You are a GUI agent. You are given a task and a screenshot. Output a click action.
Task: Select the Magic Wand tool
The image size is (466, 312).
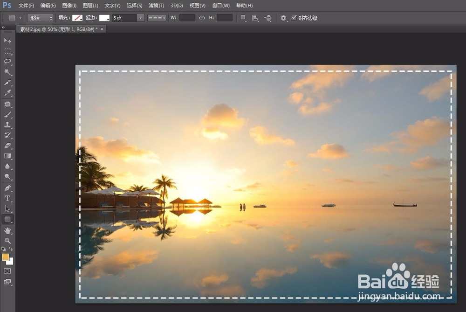[7, 72]
